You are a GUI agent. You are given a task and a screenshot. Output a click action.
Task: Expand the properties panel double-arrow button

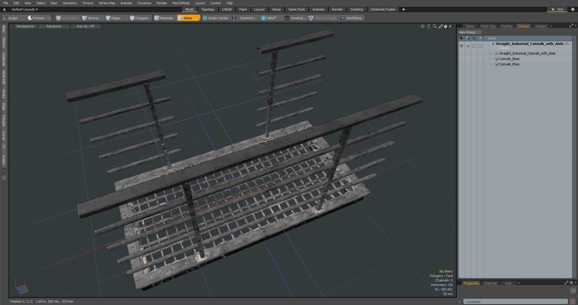(x=573, y=291)
